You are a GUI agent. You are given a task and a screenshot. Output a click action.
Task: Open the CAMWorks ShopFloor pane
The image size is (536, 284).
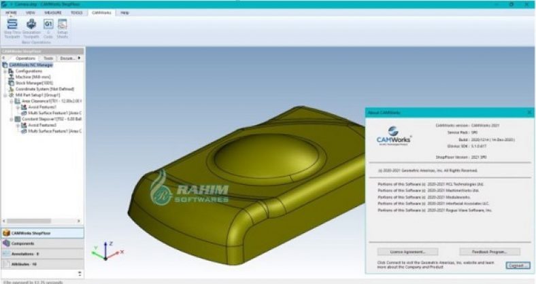pos(42,233)
